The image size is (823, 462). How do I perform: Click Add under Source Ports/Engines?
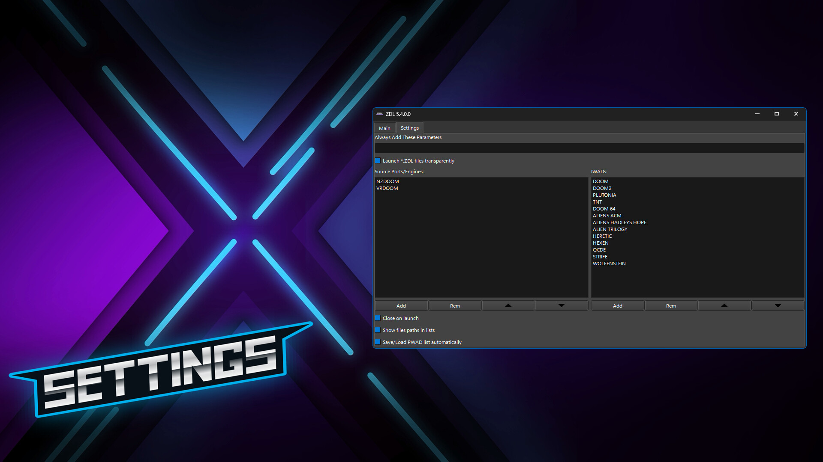pos(401,305)
